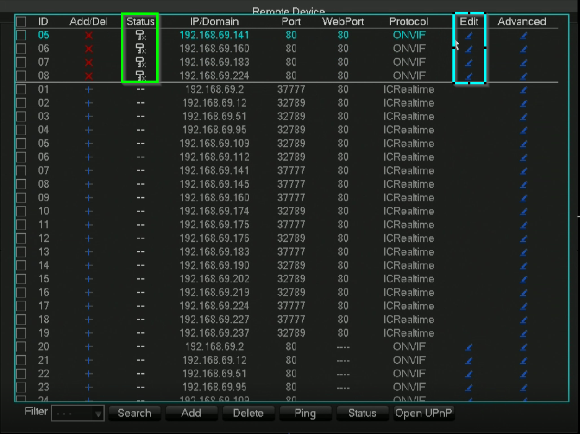
Task: Click the connection status icon for device 08
Action: [x=139, y=76]
